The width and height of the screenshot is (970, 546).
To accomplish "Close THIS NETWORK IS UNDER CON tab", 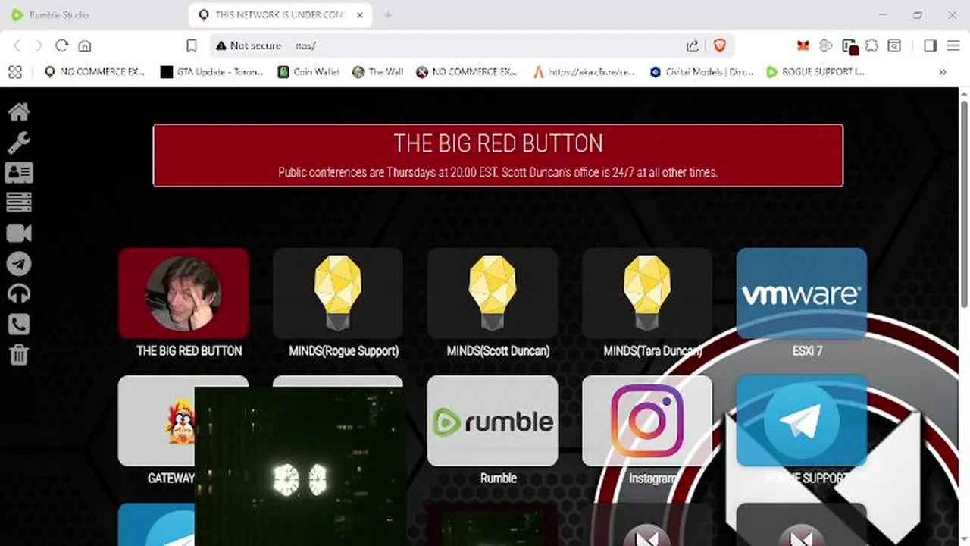I will [360, 15].
